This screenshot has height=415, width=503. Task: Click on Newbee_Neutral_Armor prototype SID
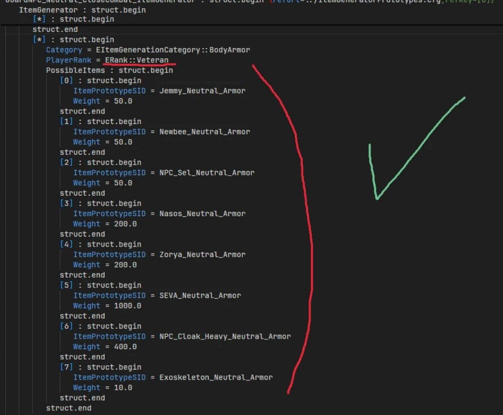(204, 132)
